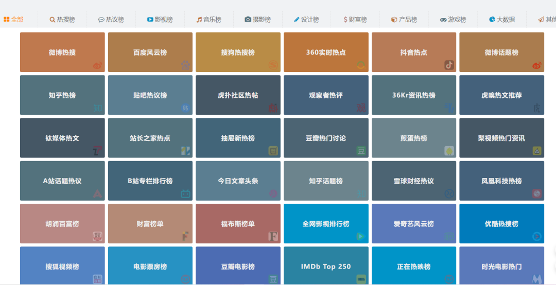This screenshot has height=285, width=556.
Task: Open the 影视榜 tab
Action: 160,20
